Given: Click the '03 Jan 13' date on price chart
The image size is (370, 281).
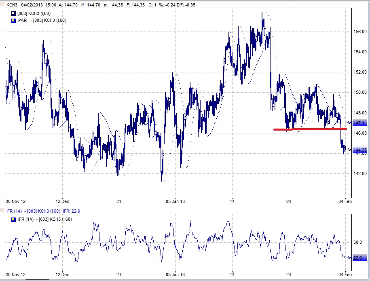Looking at the screenshot, I should point(175,201).
